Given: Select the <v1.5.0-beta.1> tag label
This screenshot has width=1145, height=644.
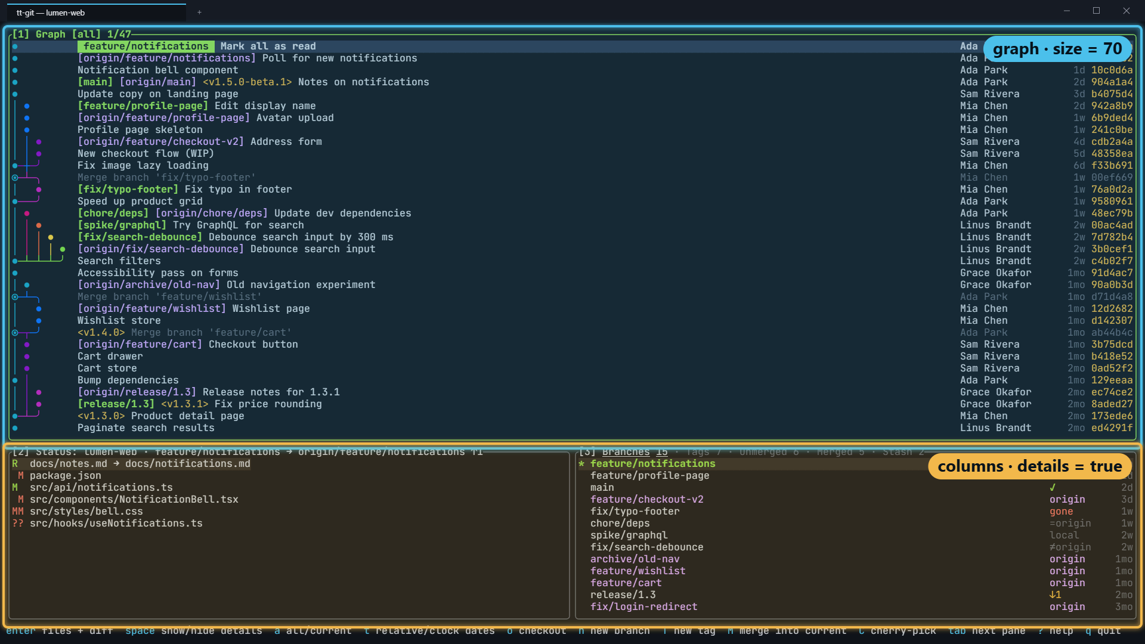Looking at the screenshot, I should (x=247, y=82).
